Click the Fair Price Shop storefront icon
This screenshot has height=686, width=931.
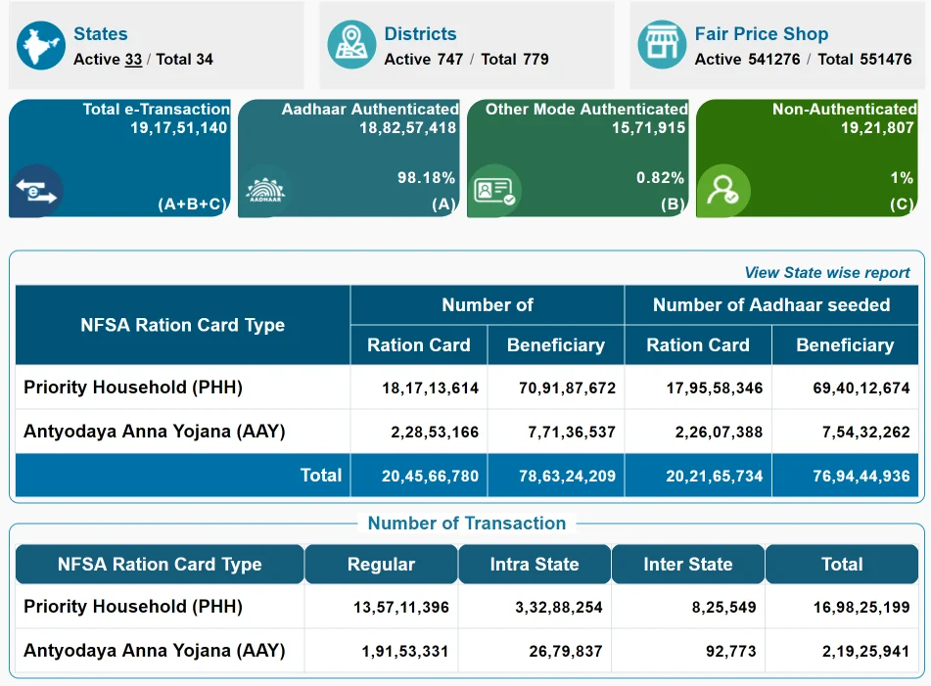[x=662, y=45]
